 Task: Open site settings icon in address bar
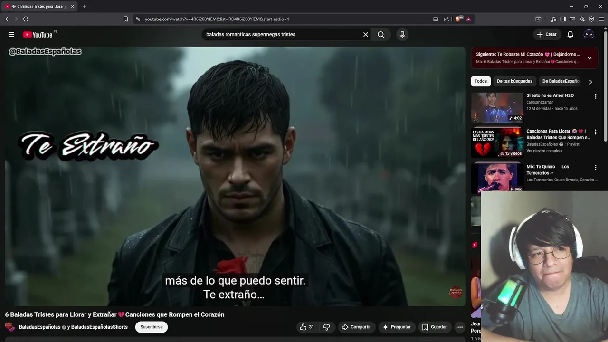(x=138, y=19)
